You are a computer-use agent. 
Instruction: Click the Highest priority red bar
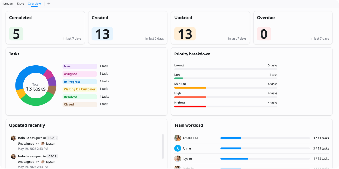(x=190, y=106)
